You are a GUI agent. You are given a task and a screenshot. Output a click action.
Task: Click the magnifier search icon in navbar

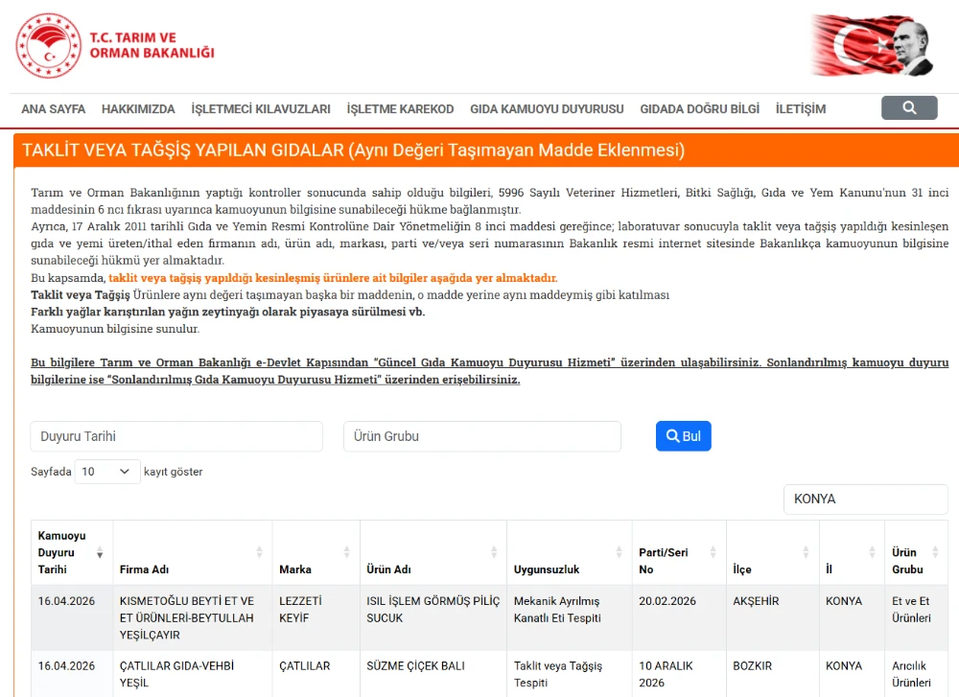908,108
